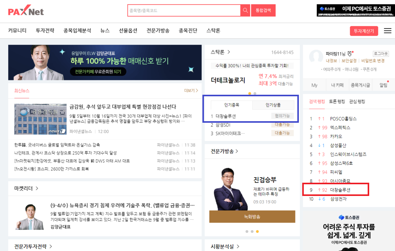
Task: Open the hamburger menu icon
Action: click(x=388, y=31)
